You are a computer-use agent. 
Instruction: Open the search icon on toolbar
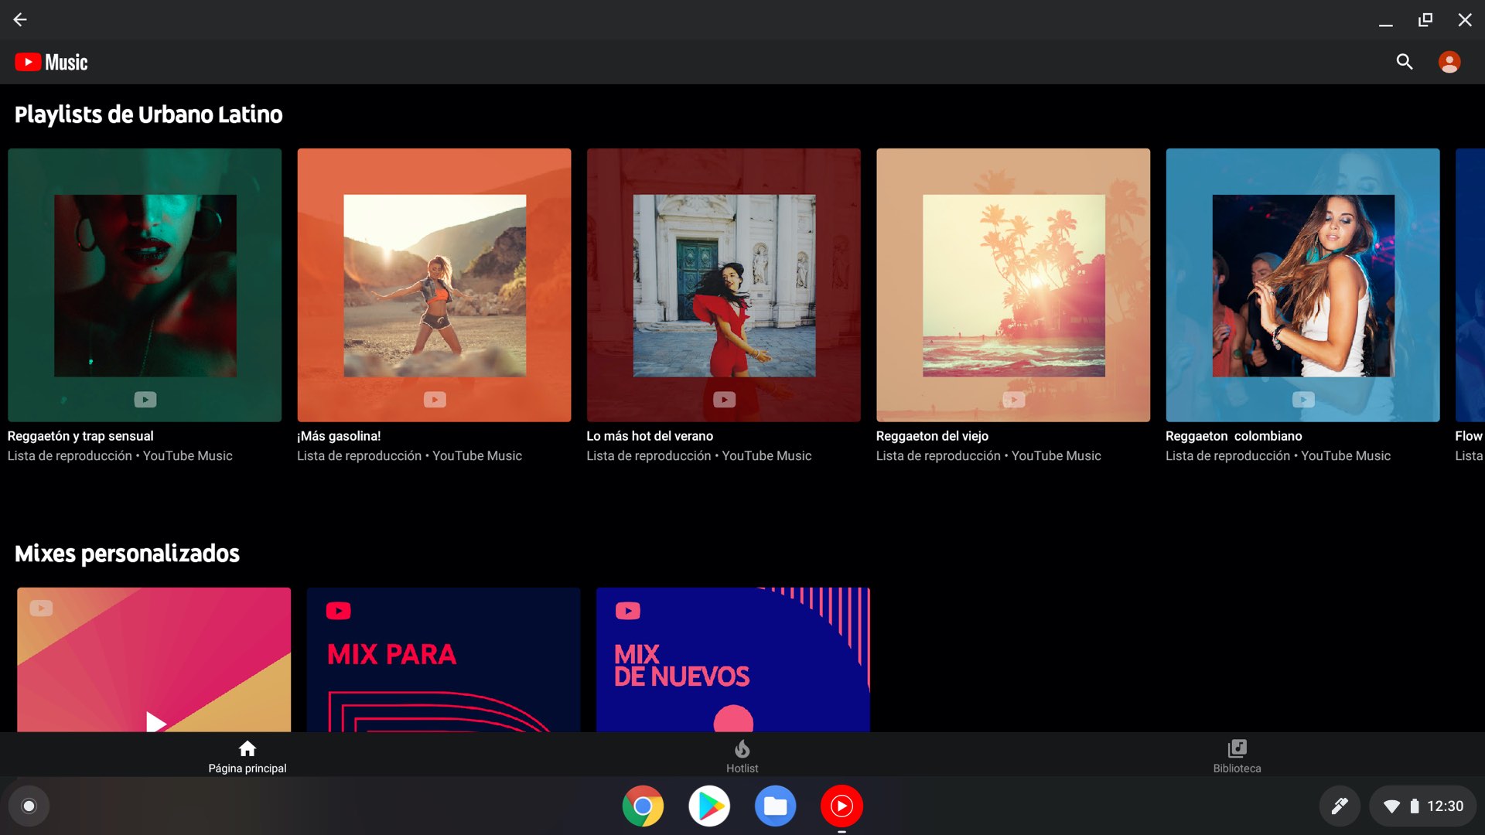(x=1405, y=61)
